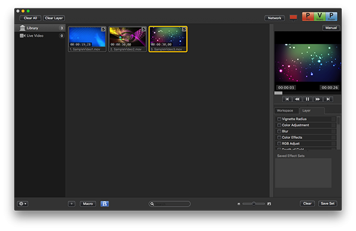Click the Manual mode button

pos(331,28)
